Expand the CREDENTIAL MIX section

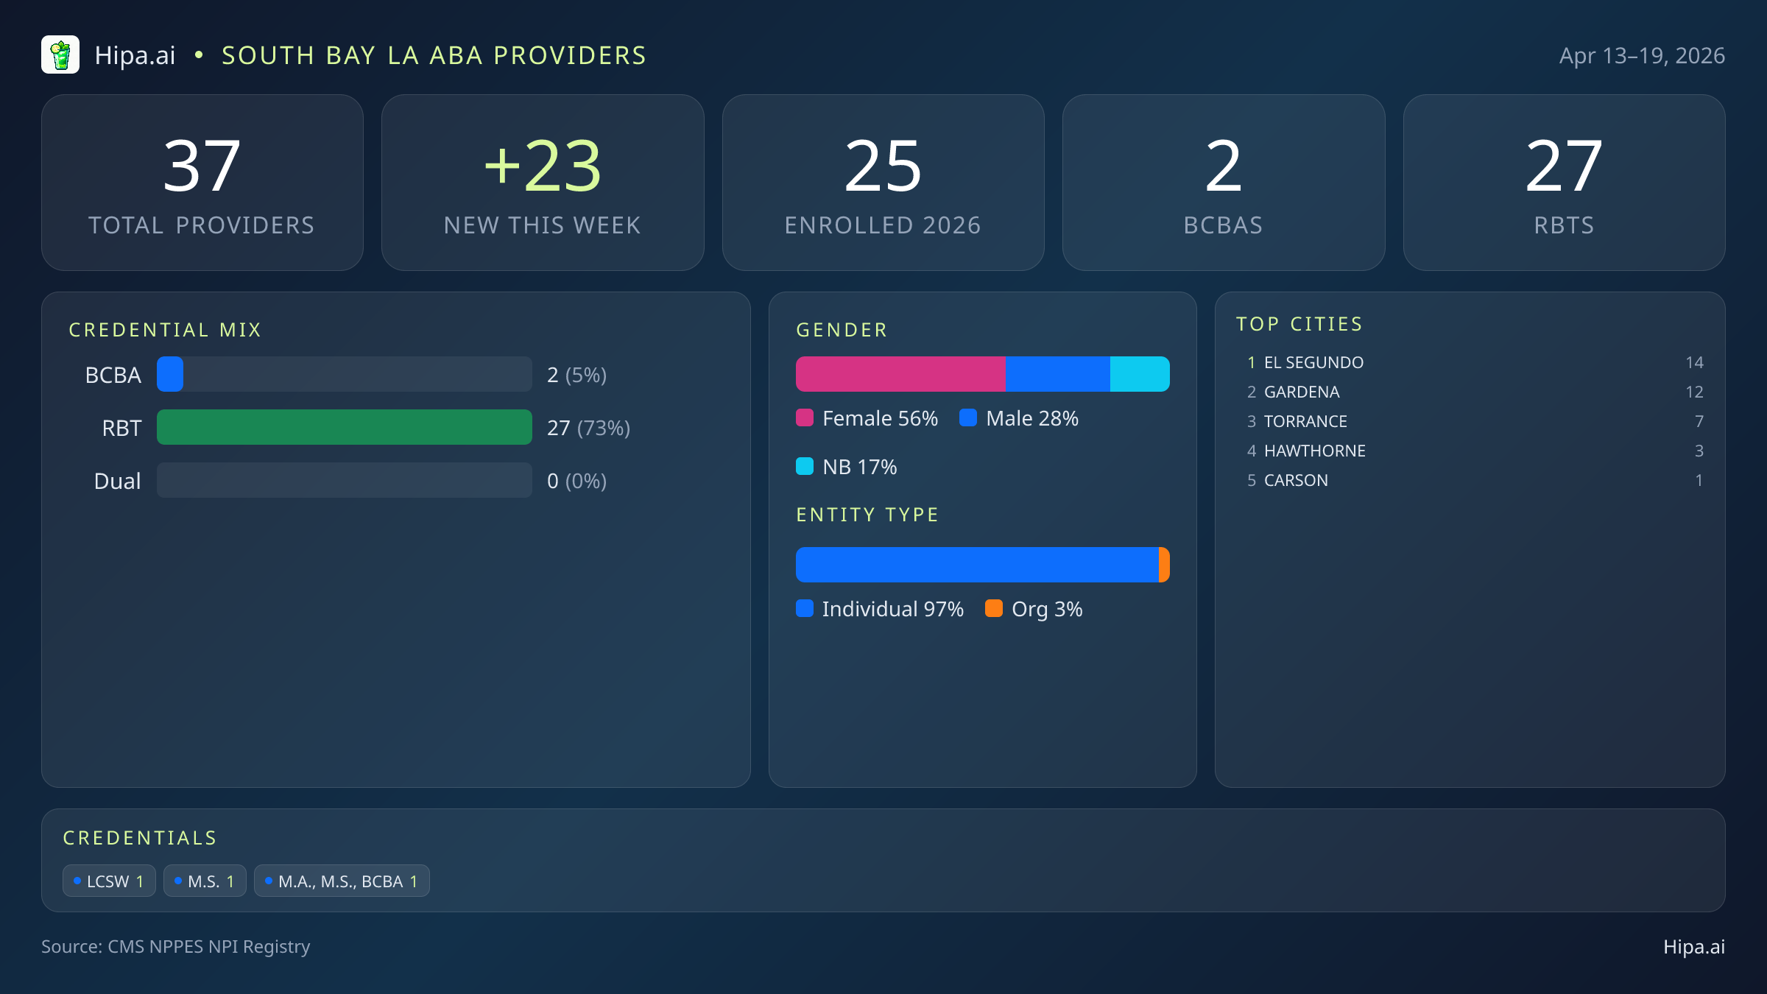tap(166, 329)
